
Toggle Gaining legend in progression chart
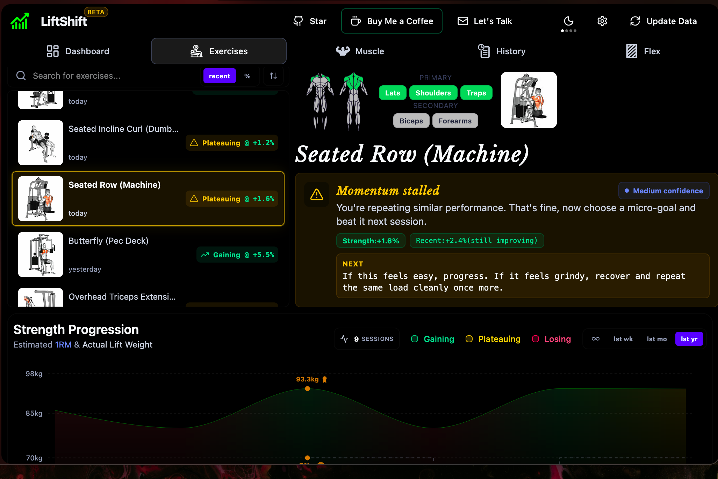point(432,339)
